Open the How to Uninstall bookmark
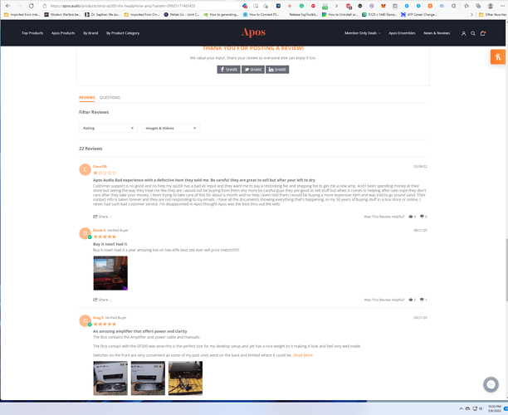The image size is (508, 415). (340, 15)
